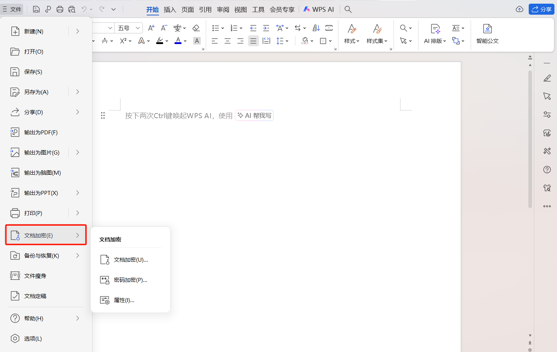
Task: Open the font size dropdown showing 五号
Action: (x=129, y=28)
